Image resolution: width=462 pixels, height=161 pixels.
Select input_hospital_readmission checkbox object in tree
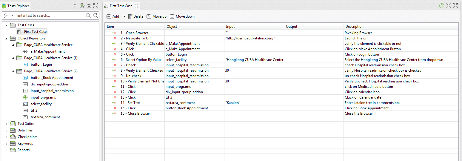[x=52, y=91]
